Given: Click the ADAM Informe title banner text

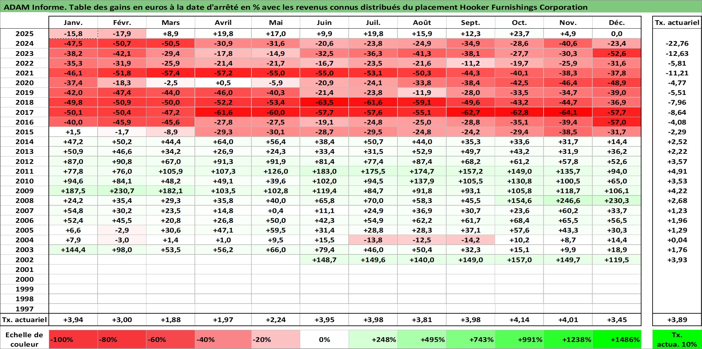Looking at the screenshot, I should click(x=295, y=7).
